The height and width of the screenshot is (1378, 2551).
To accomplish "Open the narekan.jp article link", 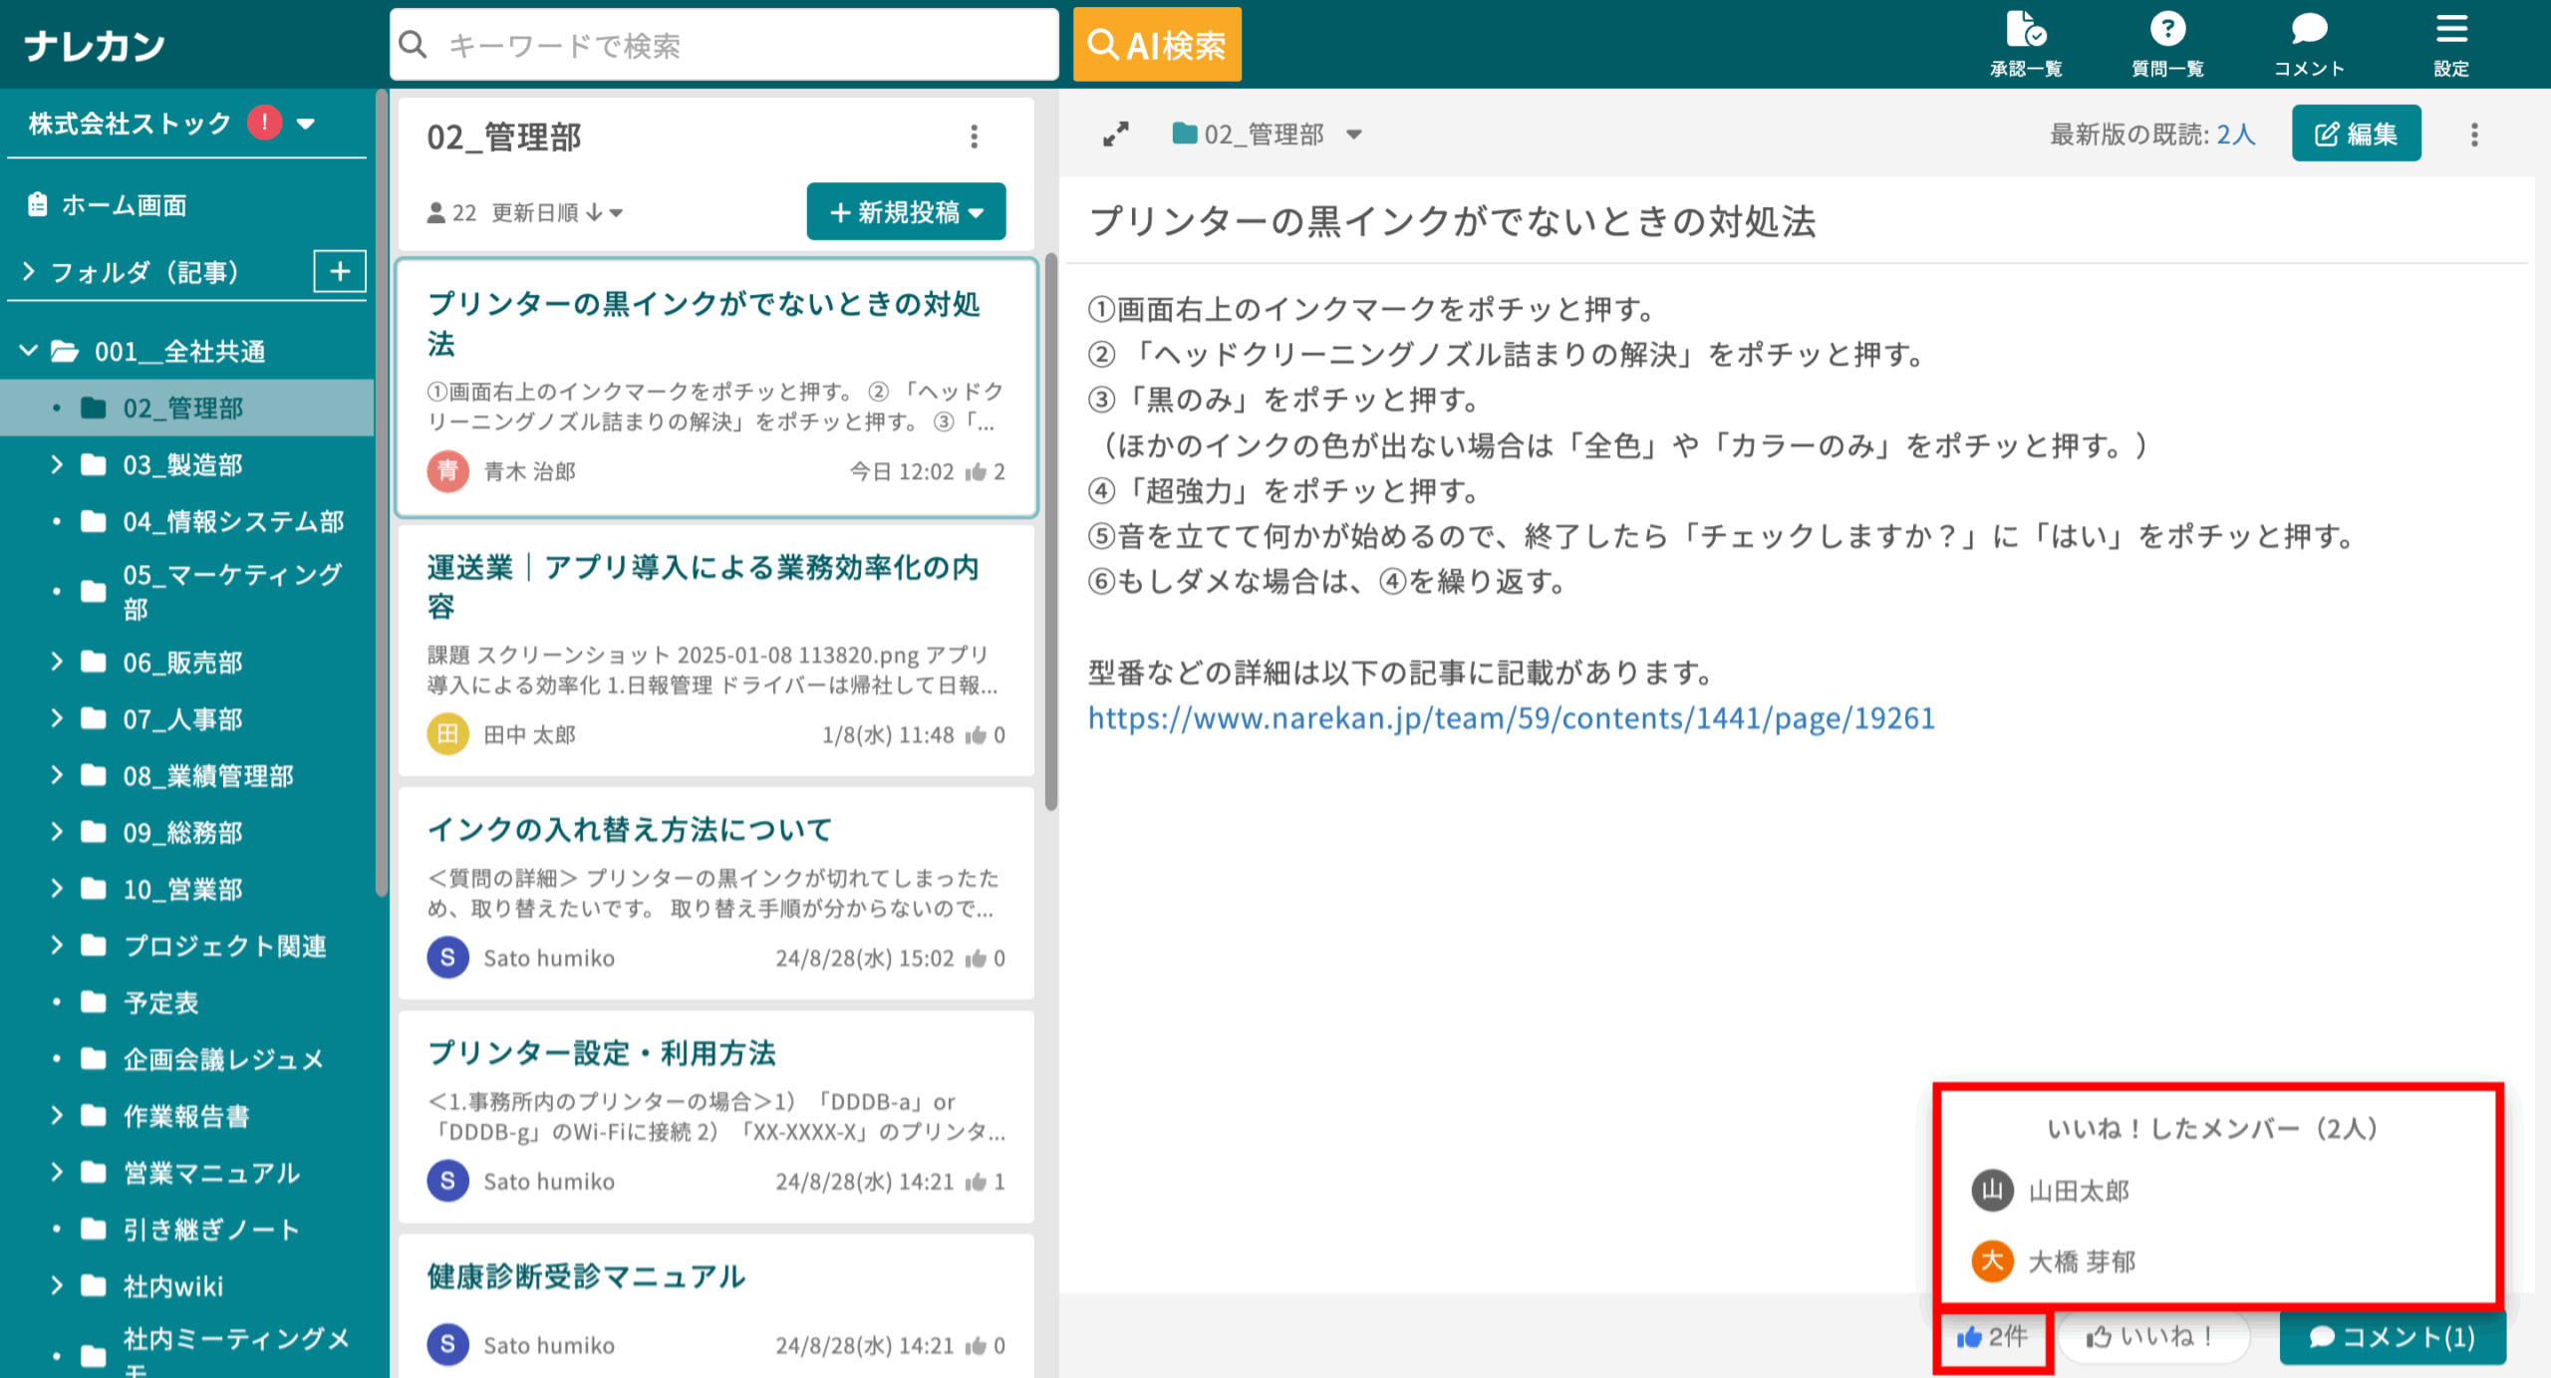I will click(x=1511, y=718).
